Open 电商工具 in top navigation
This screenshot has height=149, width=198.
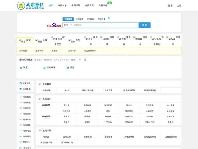[x=89, y=6]
